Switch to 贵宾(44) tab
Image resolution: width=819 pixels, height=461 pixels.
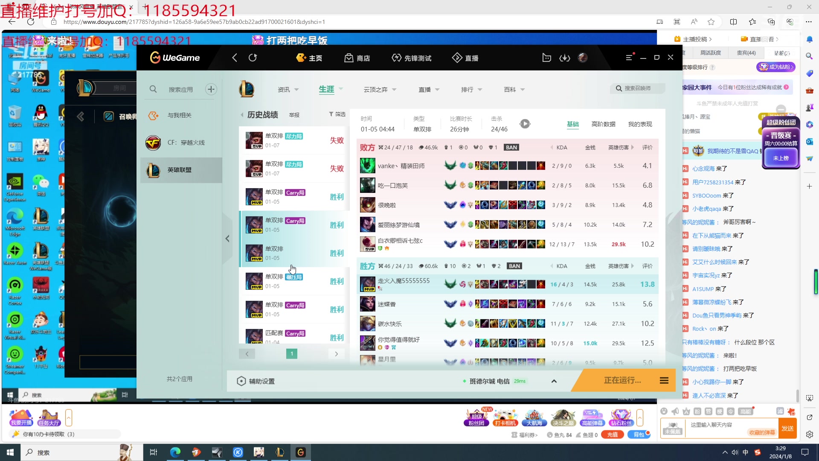click(746, 53)
